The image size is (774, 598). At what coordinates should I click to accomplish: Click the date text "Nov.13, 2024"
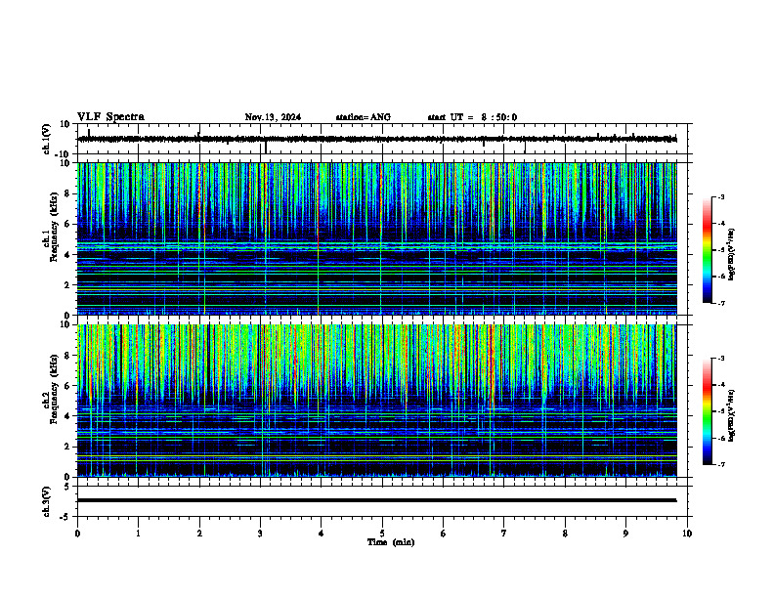click(x=273, y=117)
